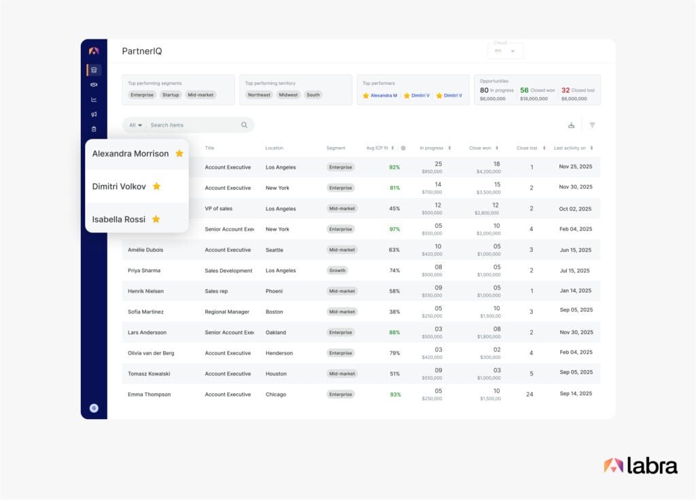Select the Northeast territory chip
The width and height of the screenshot is (696, 500).
[x=259, y=95]
